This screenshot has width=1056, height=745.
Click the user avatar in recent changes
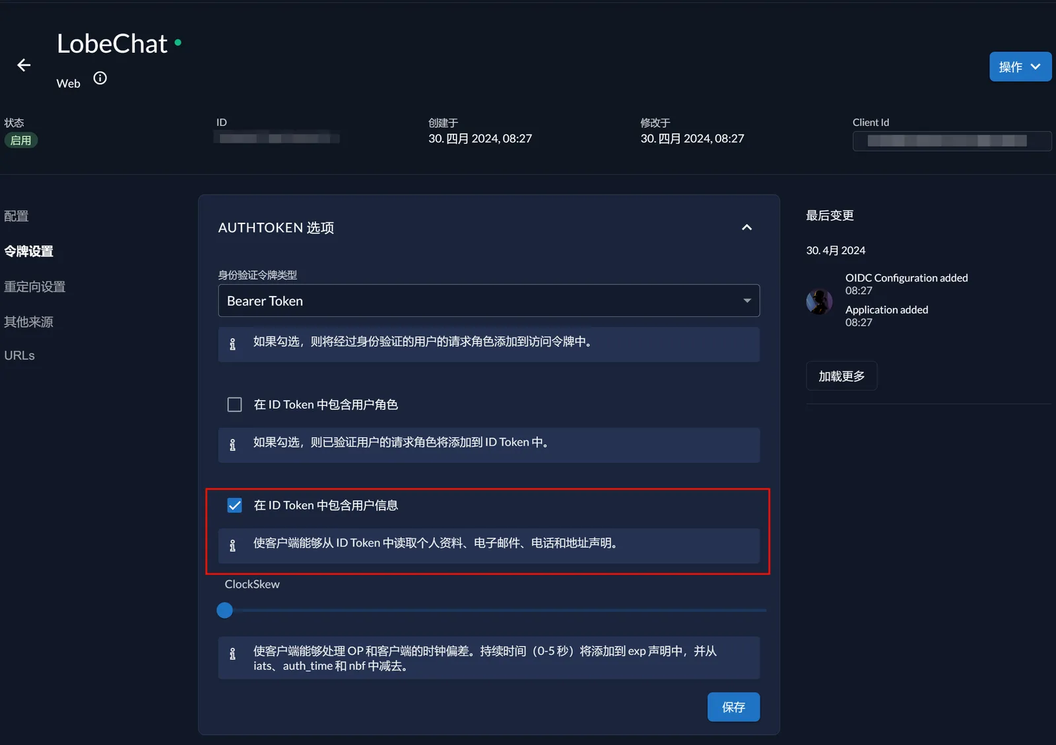pos(819,302)
